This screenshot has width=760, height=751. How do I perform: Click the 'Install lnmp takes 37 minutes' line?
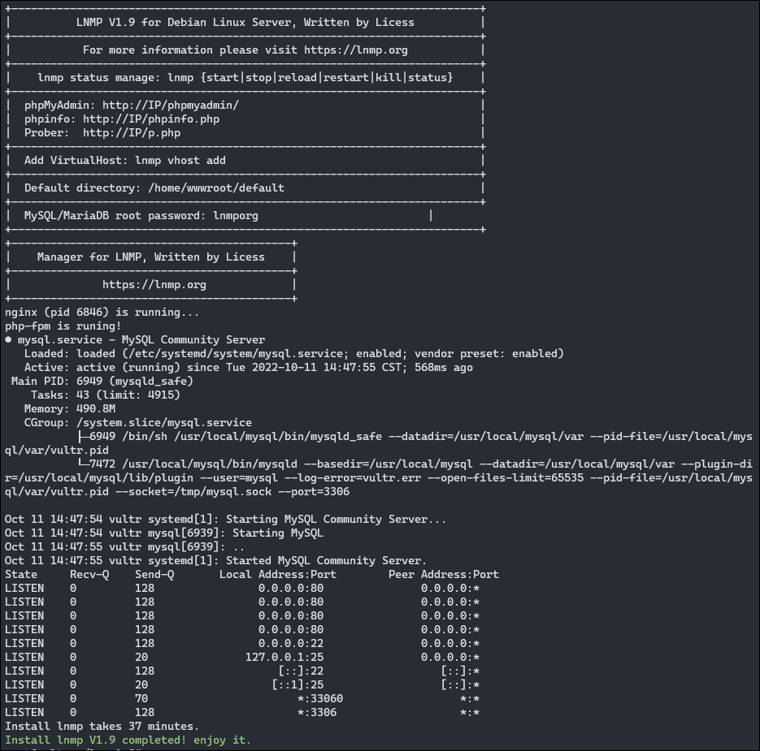[x=102, y=727]
